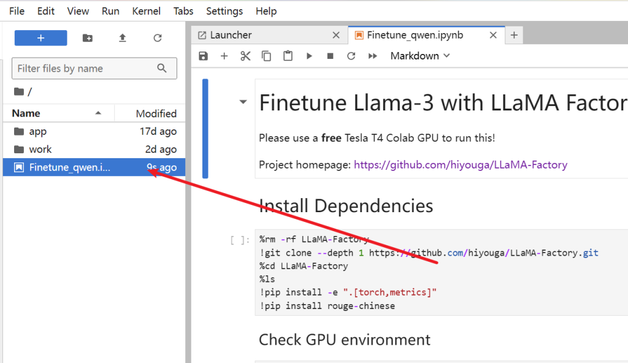628x363 pixels.
Task: Open the Run menu
Action: coord(110,11)
